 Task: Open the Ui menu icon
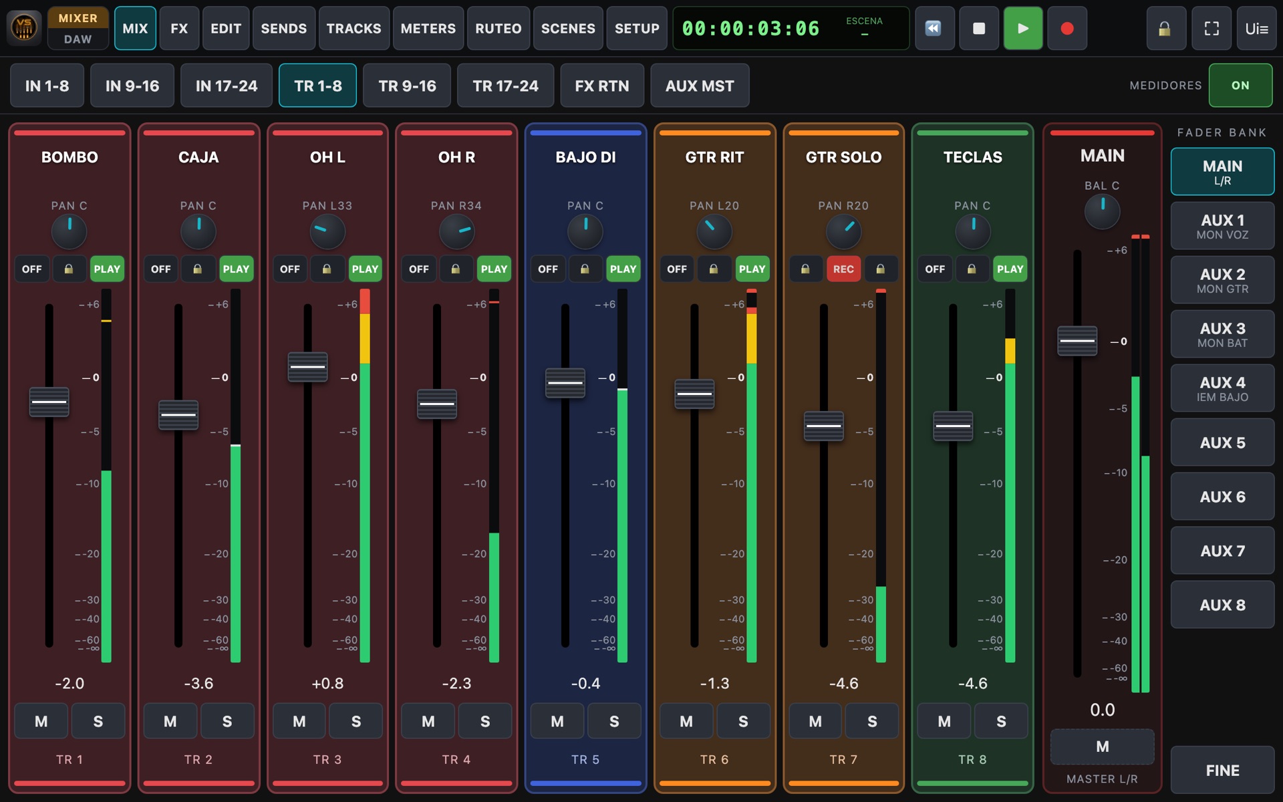click(x=1256, y=28)
